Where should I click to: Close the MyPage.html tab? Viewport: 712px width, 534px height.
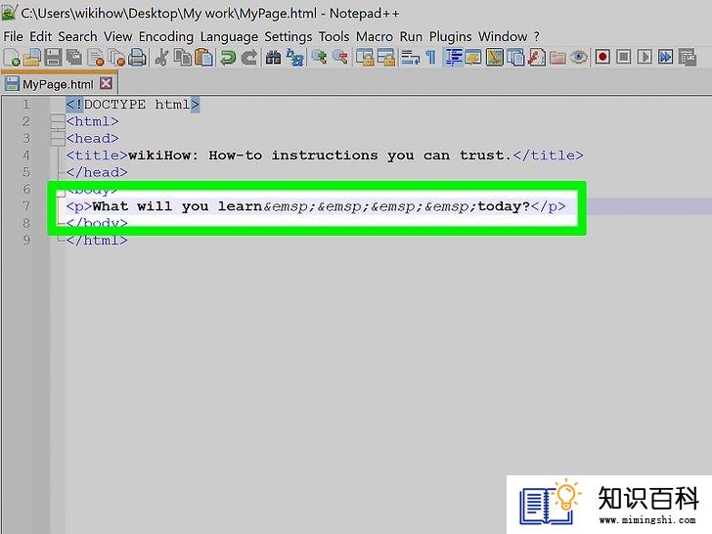click(107, 83)
